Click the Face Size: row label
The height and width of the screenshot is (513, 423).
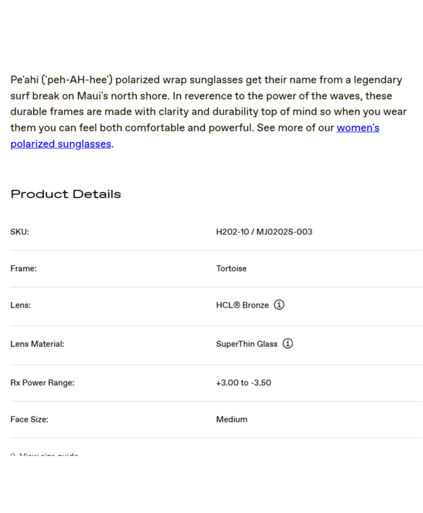coord(29,419)
